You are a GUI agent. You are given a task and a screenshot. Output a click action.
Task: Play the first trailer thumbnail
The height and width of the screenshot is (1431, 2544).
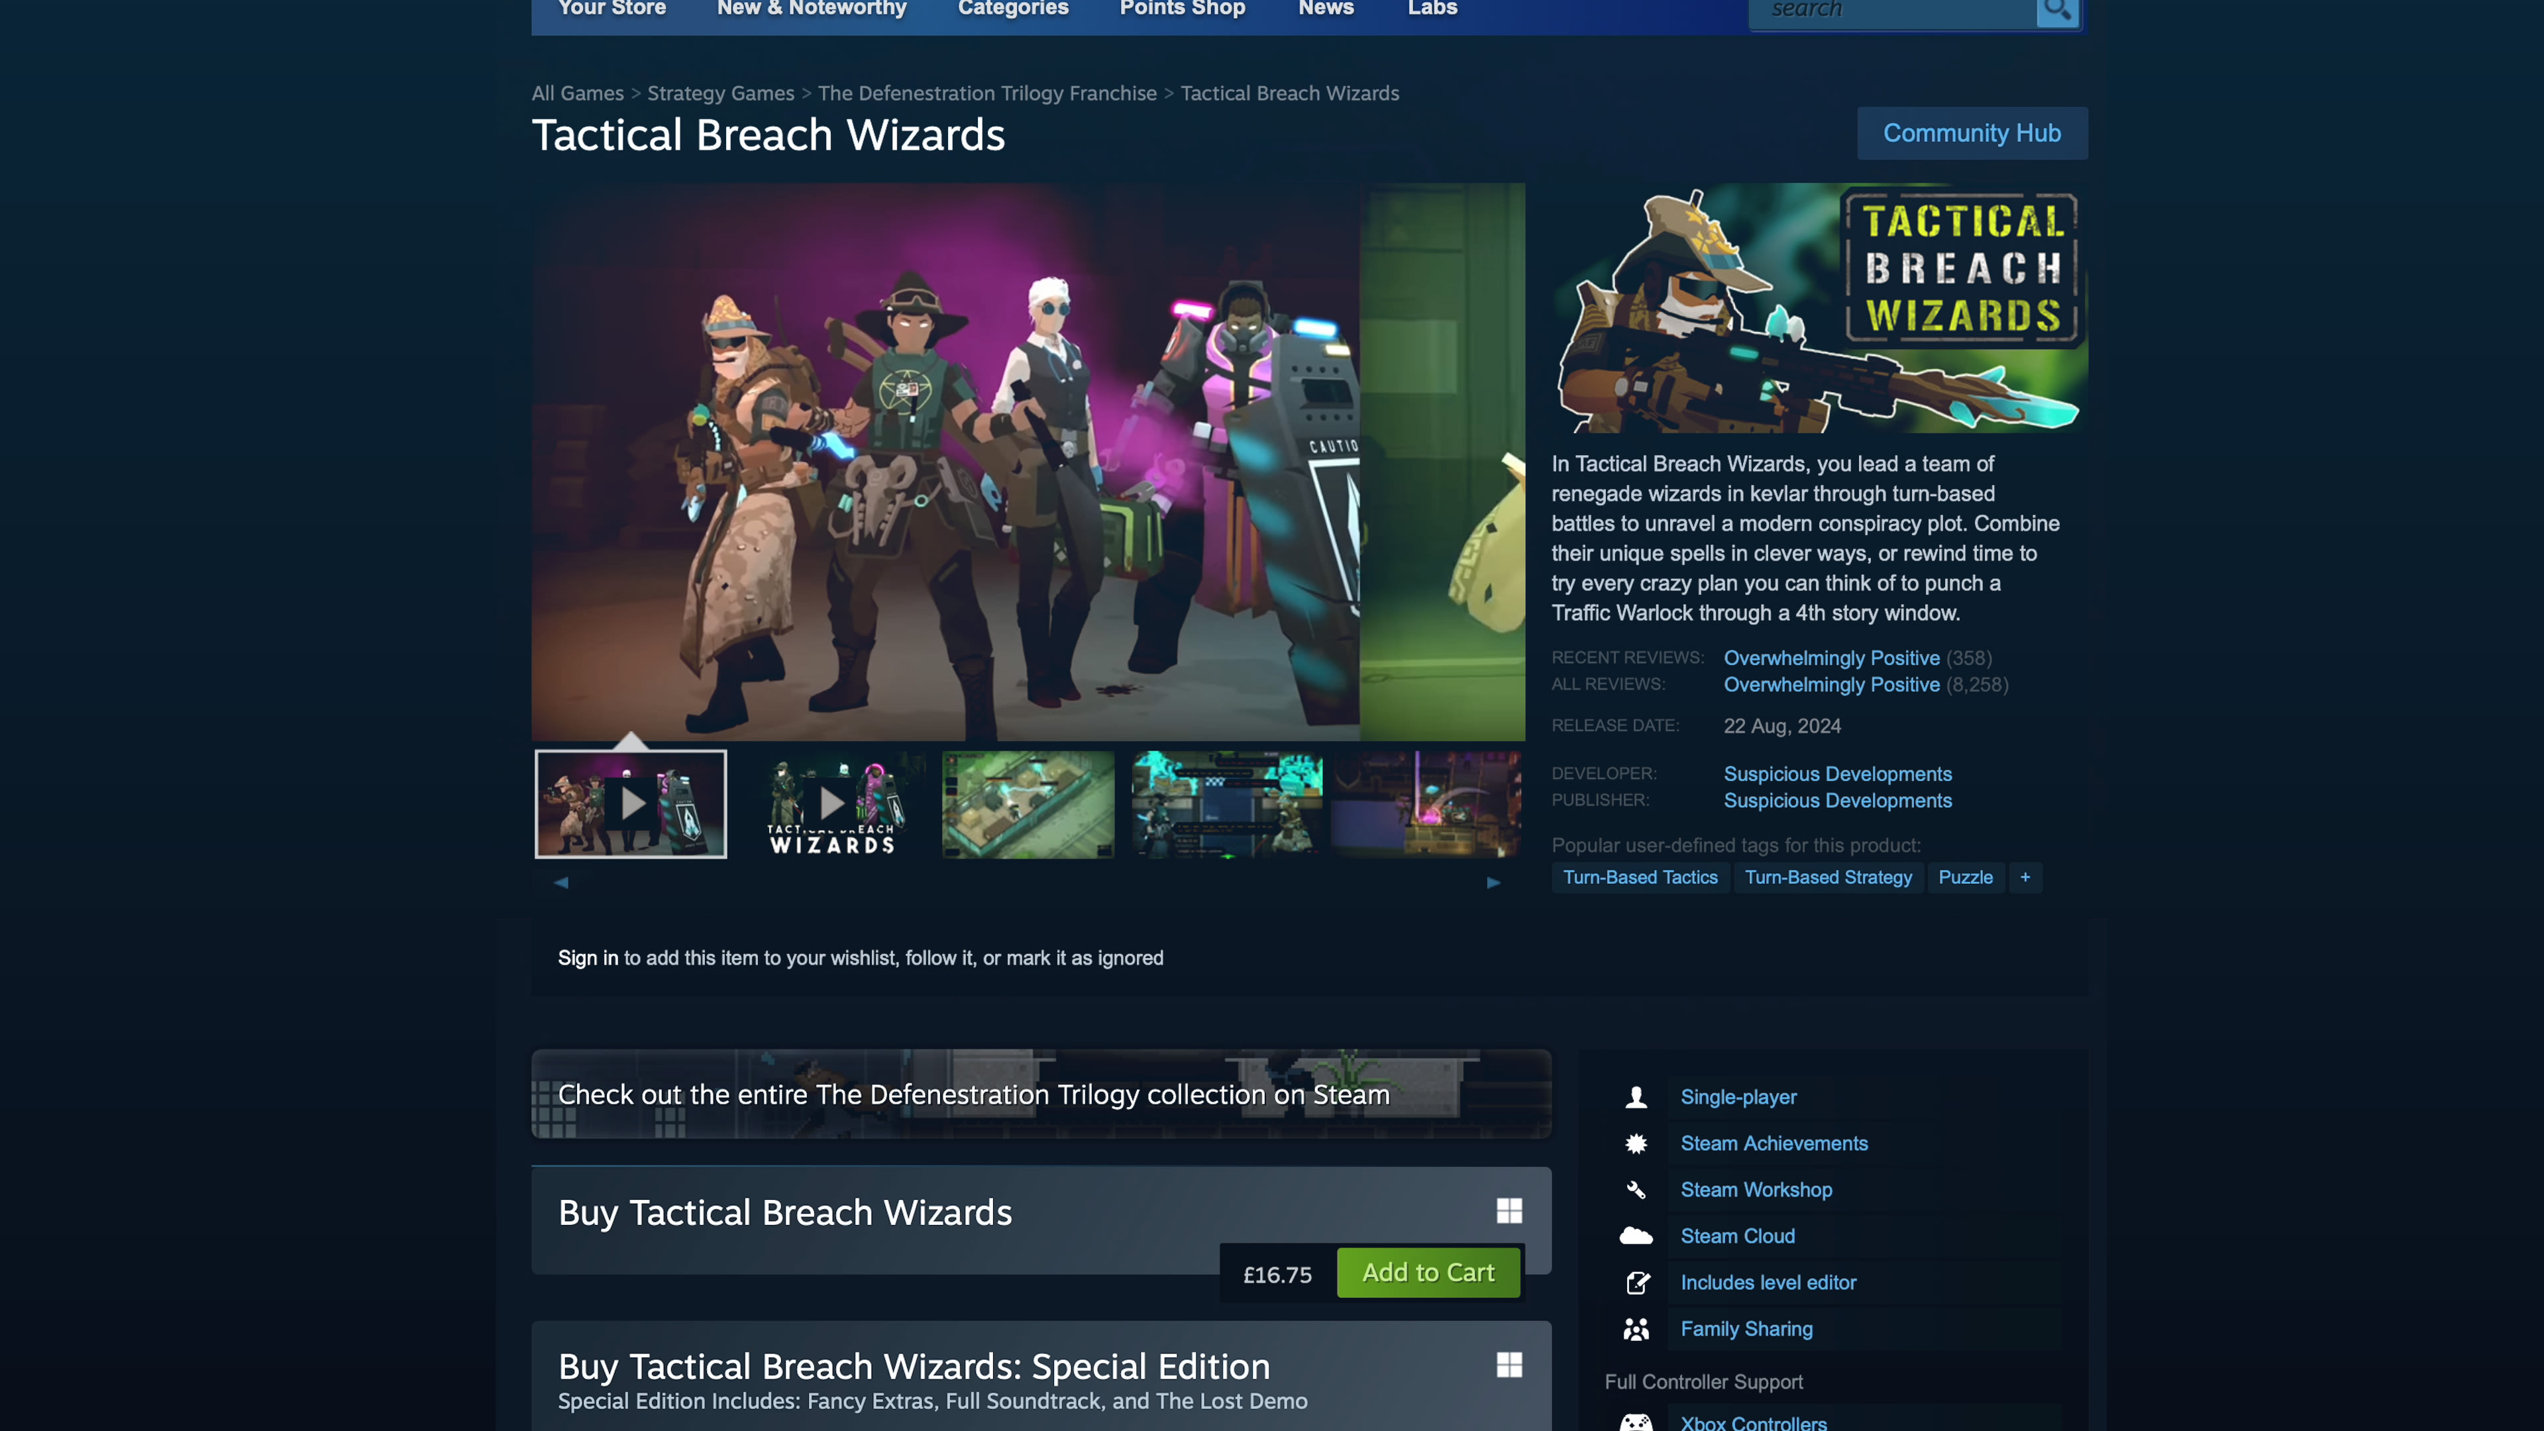pos(631,804)
